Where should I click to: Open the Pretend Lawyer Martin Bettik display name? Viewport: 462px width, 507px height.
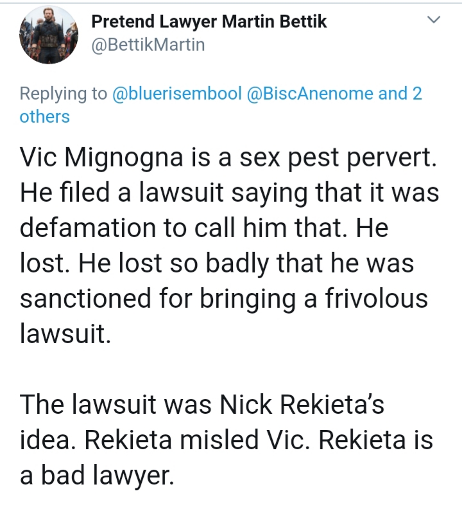coord(209,22)
